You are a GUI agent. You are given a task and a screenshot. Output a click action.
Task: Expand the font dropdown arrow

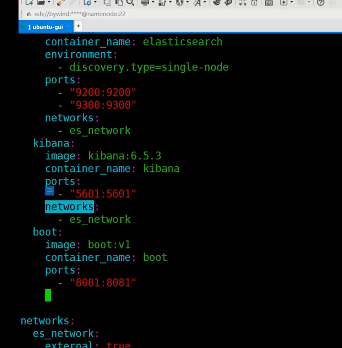click(205, 2)
